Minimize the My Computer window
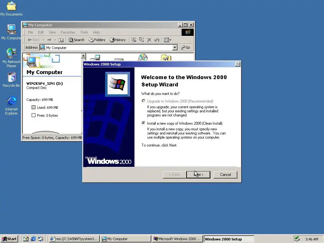The height and width of the screenshot is (243, 324). [180, 25]
